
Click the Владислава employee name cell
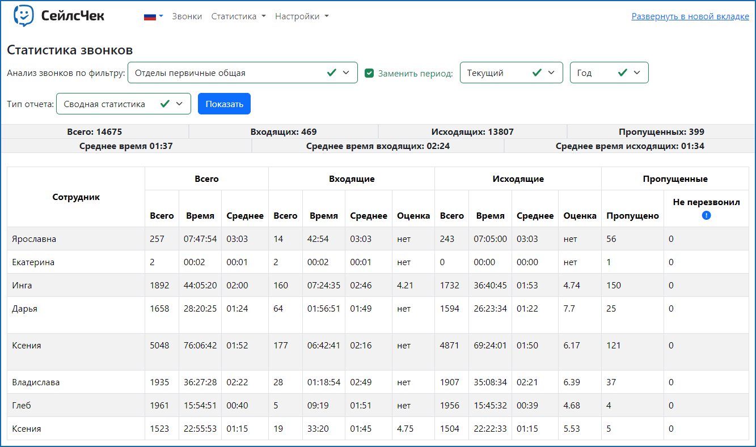click(x=36, y=382)
